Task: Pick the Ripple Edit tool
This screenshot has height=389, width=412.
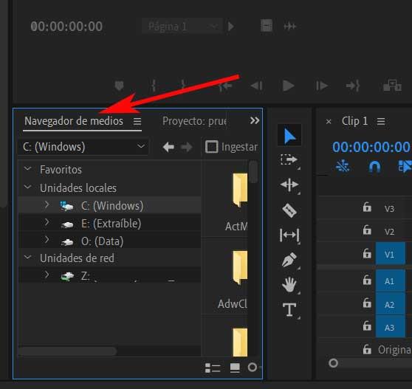Action: [x=289, y=185]
